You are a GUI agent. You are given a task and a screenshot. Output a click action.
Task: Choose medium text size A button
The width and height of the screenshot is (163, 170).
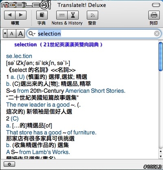12,34
